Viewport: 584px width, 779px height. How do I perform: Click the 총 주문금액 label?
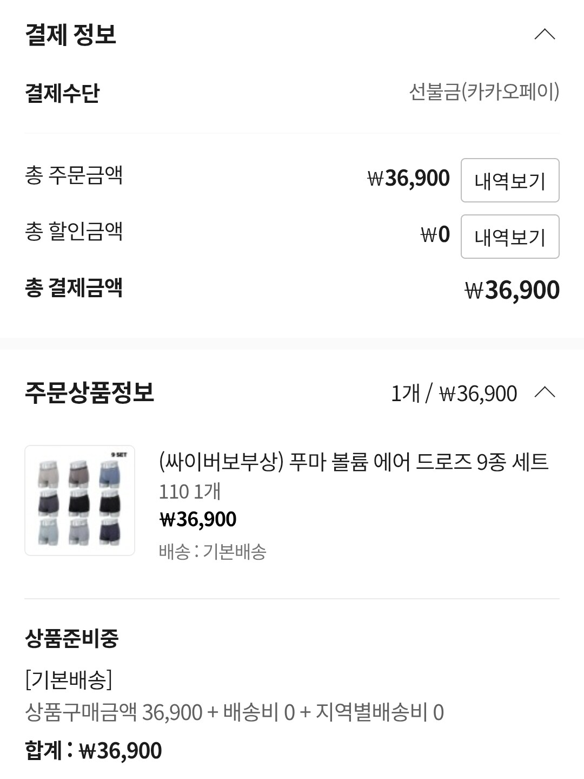pos(74,175)
